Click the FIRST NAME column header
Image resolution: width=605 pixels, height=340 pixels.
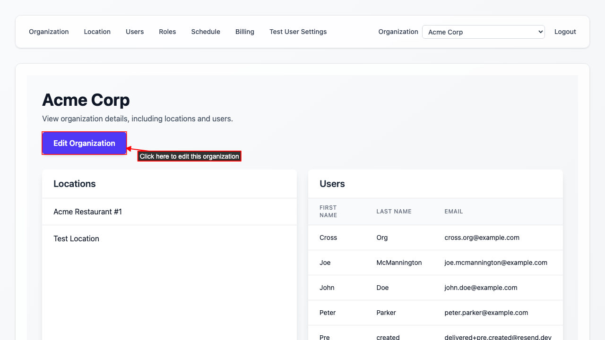[328, 211]
